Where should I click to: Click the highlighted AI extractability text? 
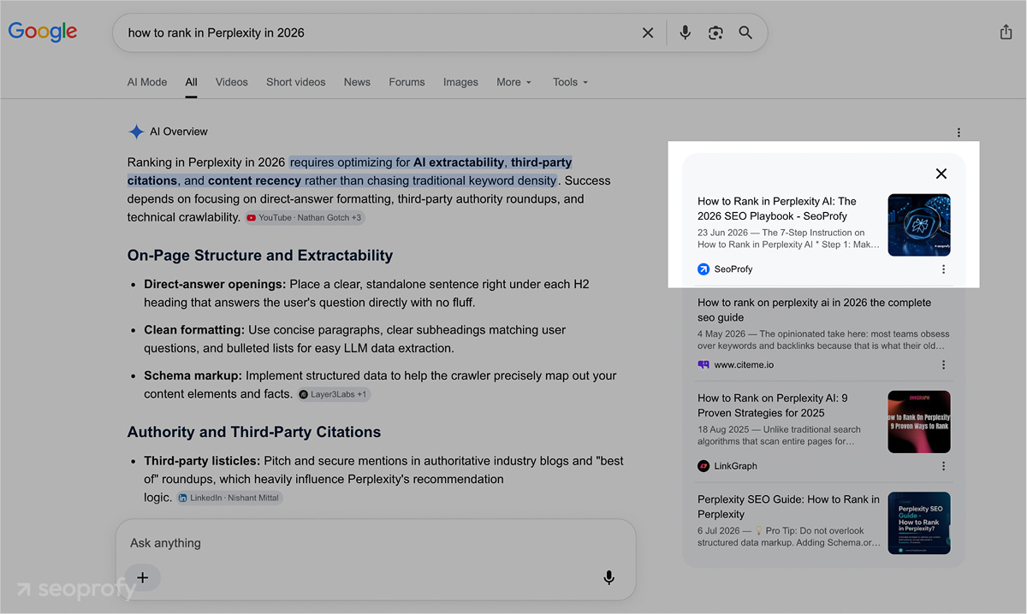pyautogui.click(x=459, y=162)
